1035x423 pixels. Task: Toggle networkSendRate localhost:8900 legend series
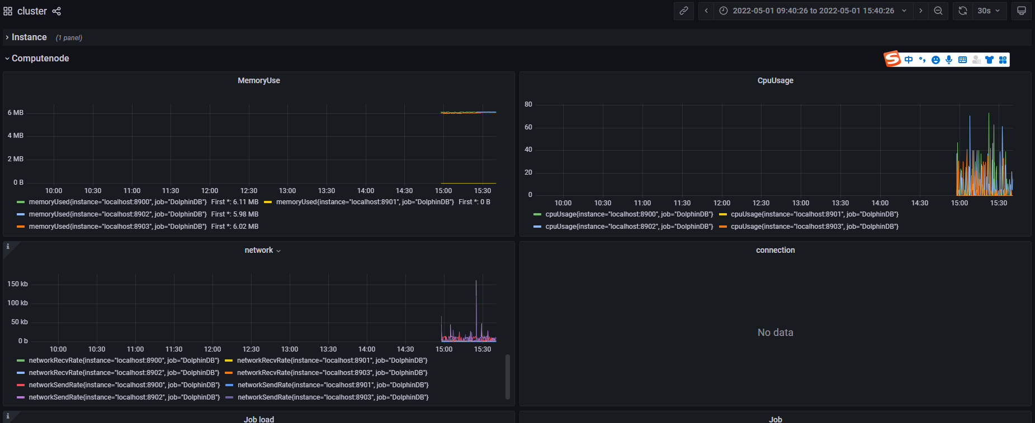click(124, 385)
